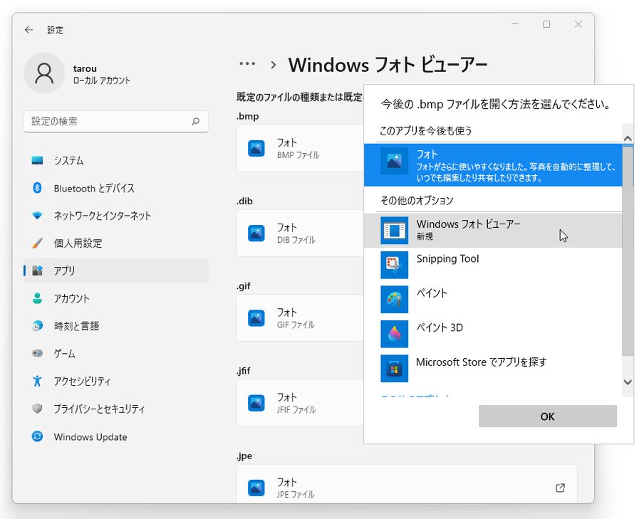
Task: Change the .jpe default app フォト
Action: pos(407,483)
